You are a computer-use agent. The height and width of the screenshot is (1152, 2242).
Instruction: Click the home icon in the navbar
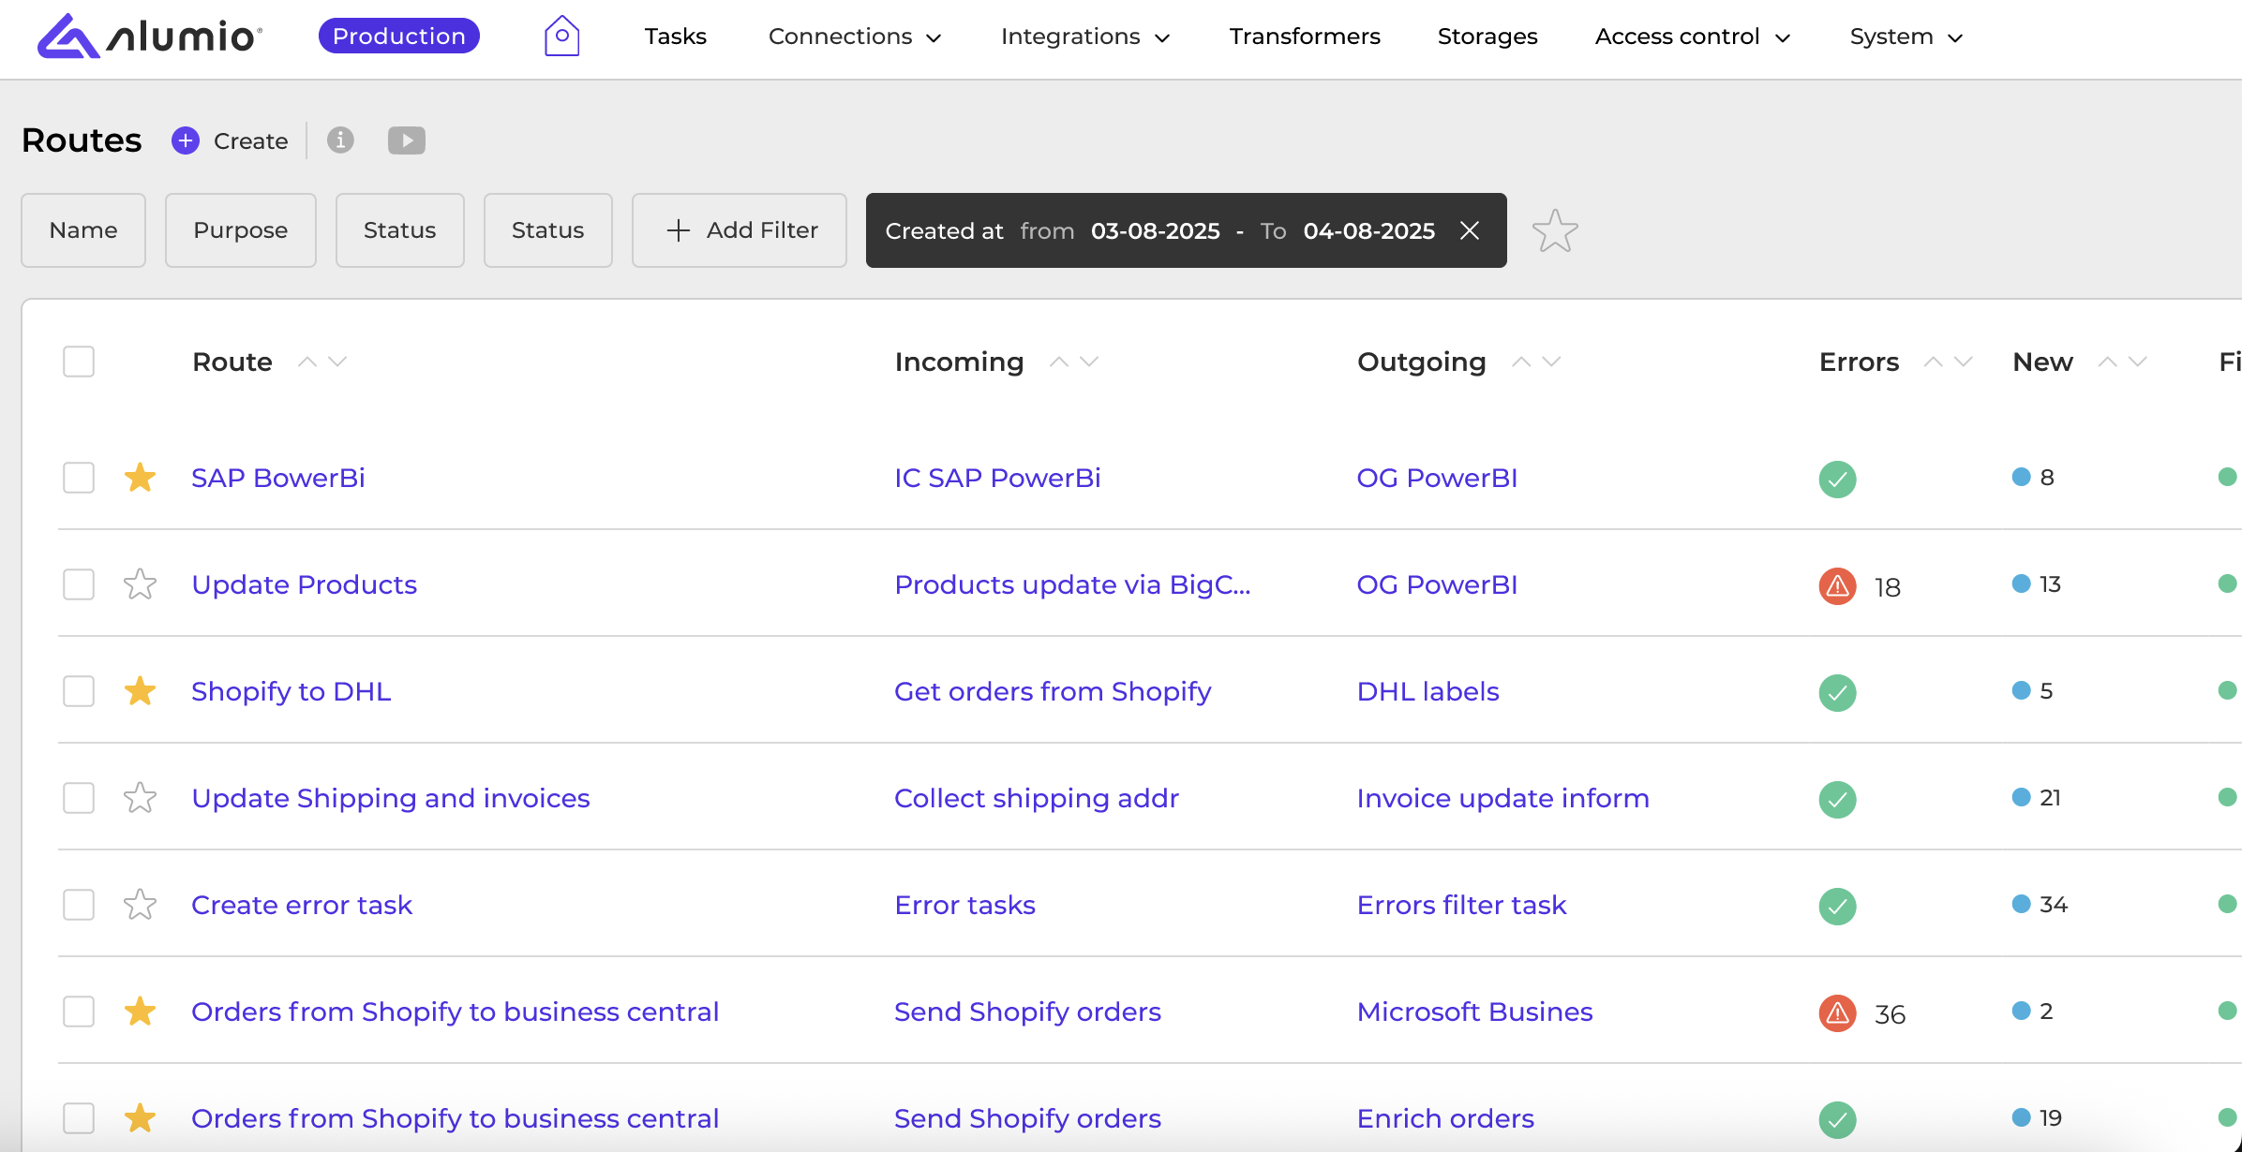(x=561, y=37)
